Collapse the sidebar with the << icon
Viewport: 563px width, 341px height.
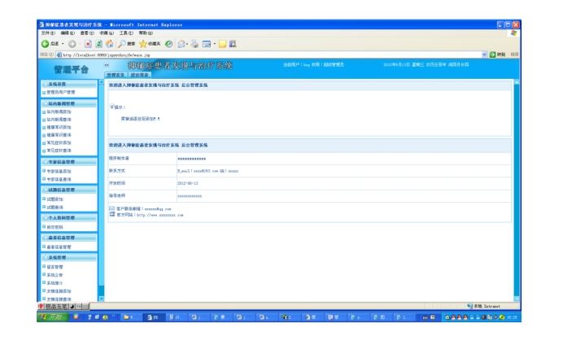click(x=107, y=65)
